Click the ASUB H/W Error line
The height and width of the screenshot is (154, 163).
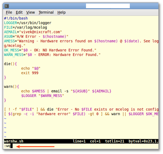pyautogui.click(x=36, y=36)
